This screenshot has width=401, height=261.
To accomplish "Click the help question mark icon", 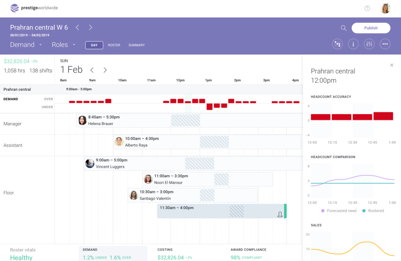I will pos(367,8).
